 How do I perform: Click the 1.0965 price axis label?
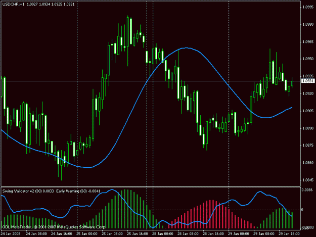pyautogui.click(x=308, y=41)
